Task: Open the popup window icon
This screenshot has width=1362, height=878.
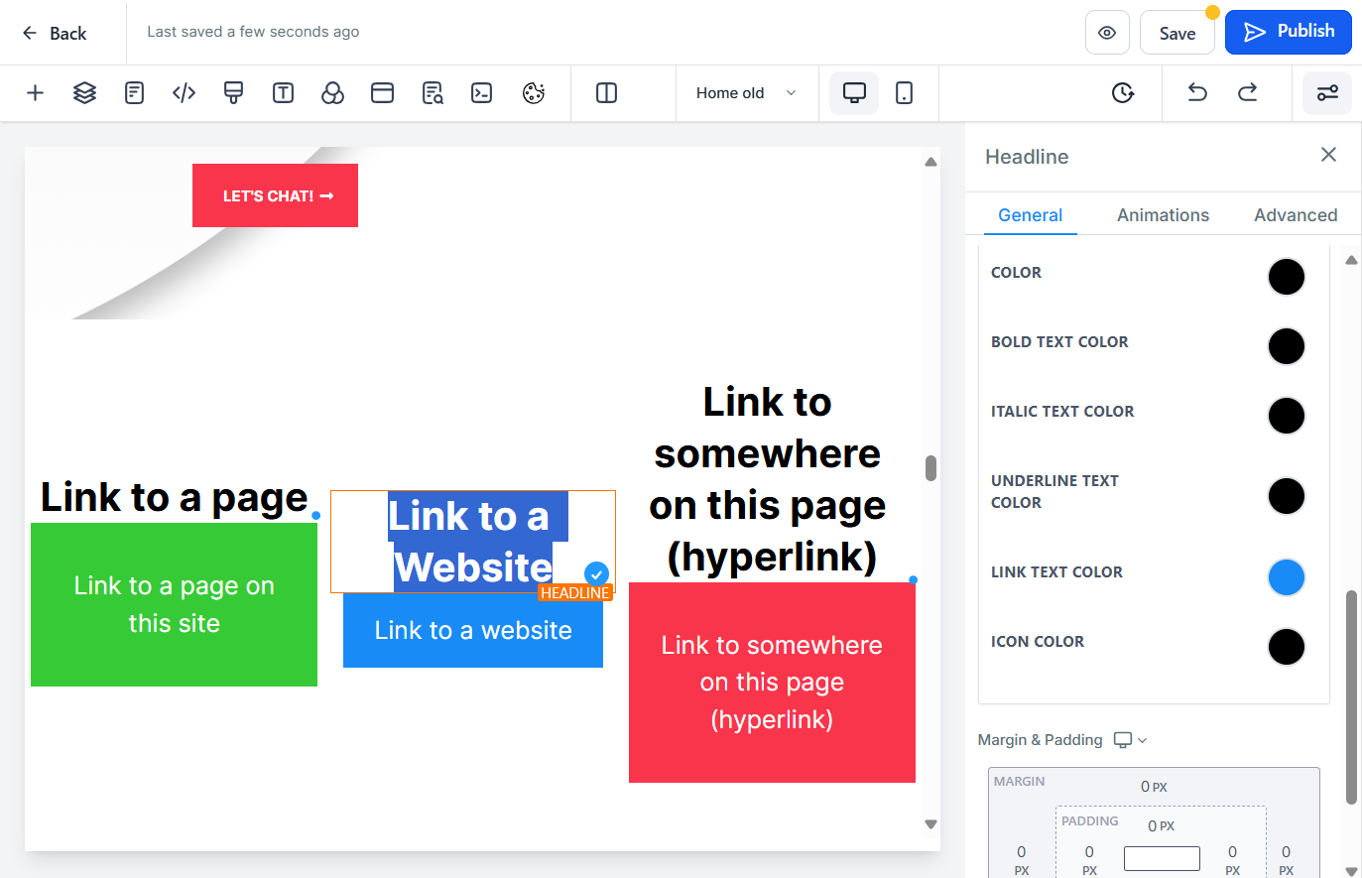Action: [x=382, y=93]
